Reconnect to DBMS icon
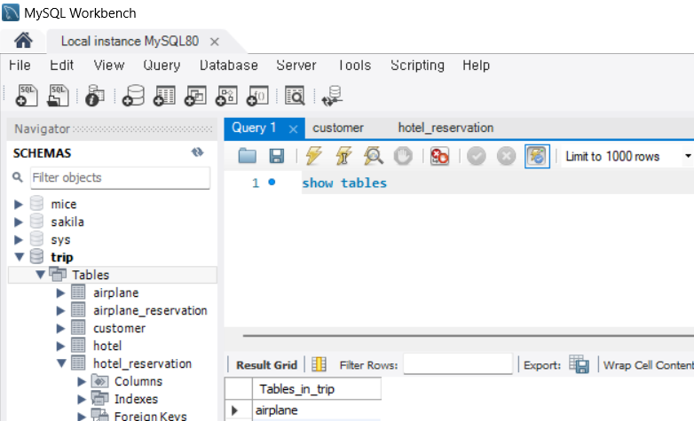Screen dimensions: 694x421 [332, 96]
